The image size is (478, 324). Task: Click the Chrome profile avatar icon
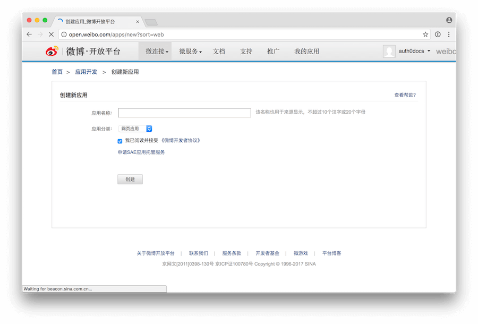coord(449,20)
